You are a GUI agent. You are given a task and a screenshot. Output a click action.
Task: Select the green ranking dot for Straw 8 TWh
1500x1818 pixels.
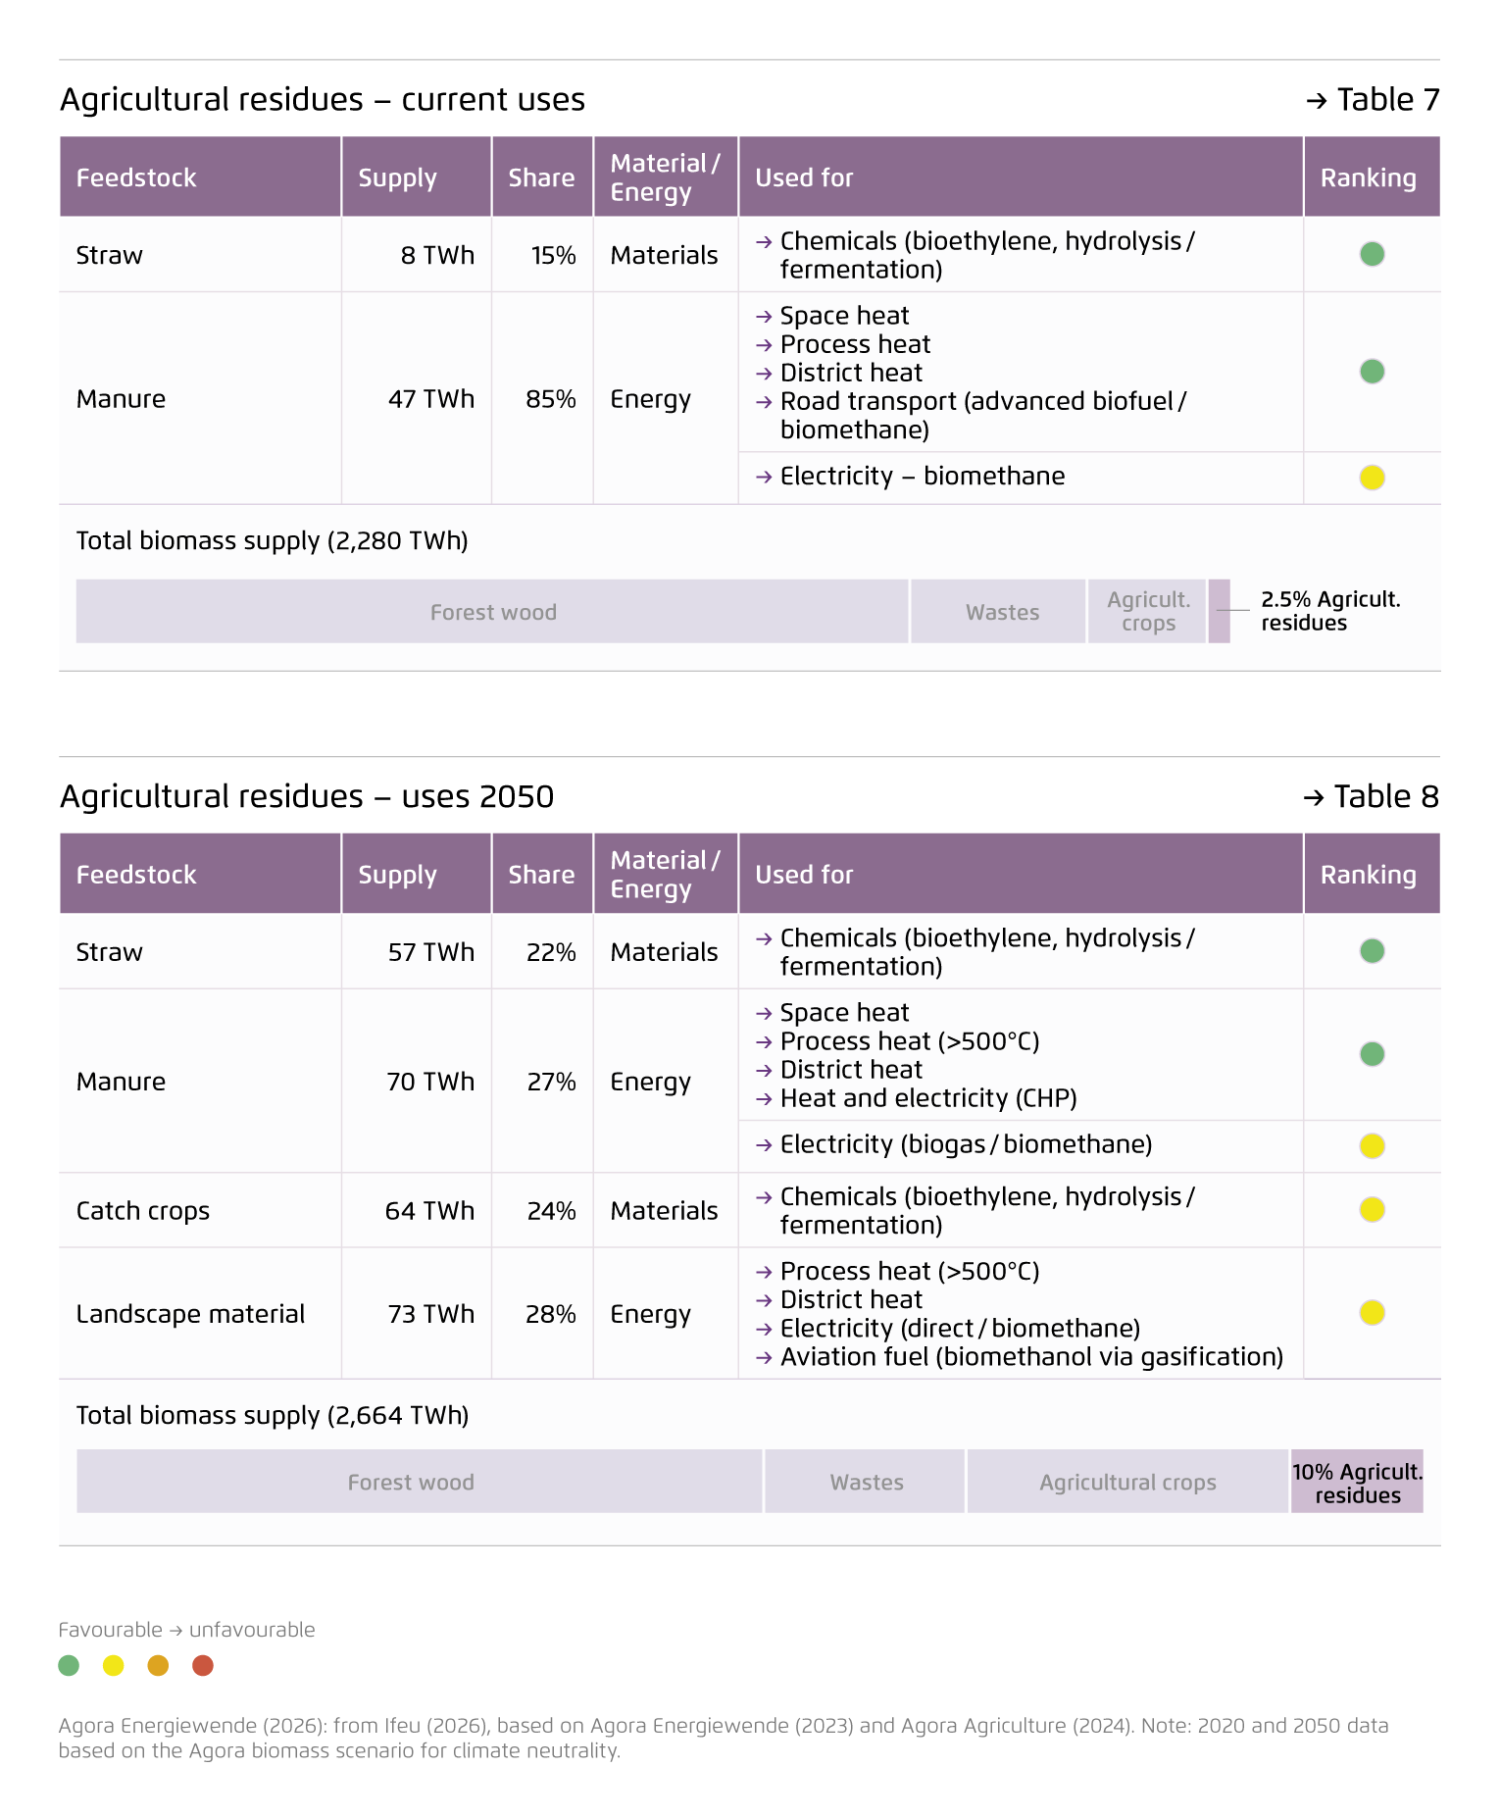[1372, 254]
